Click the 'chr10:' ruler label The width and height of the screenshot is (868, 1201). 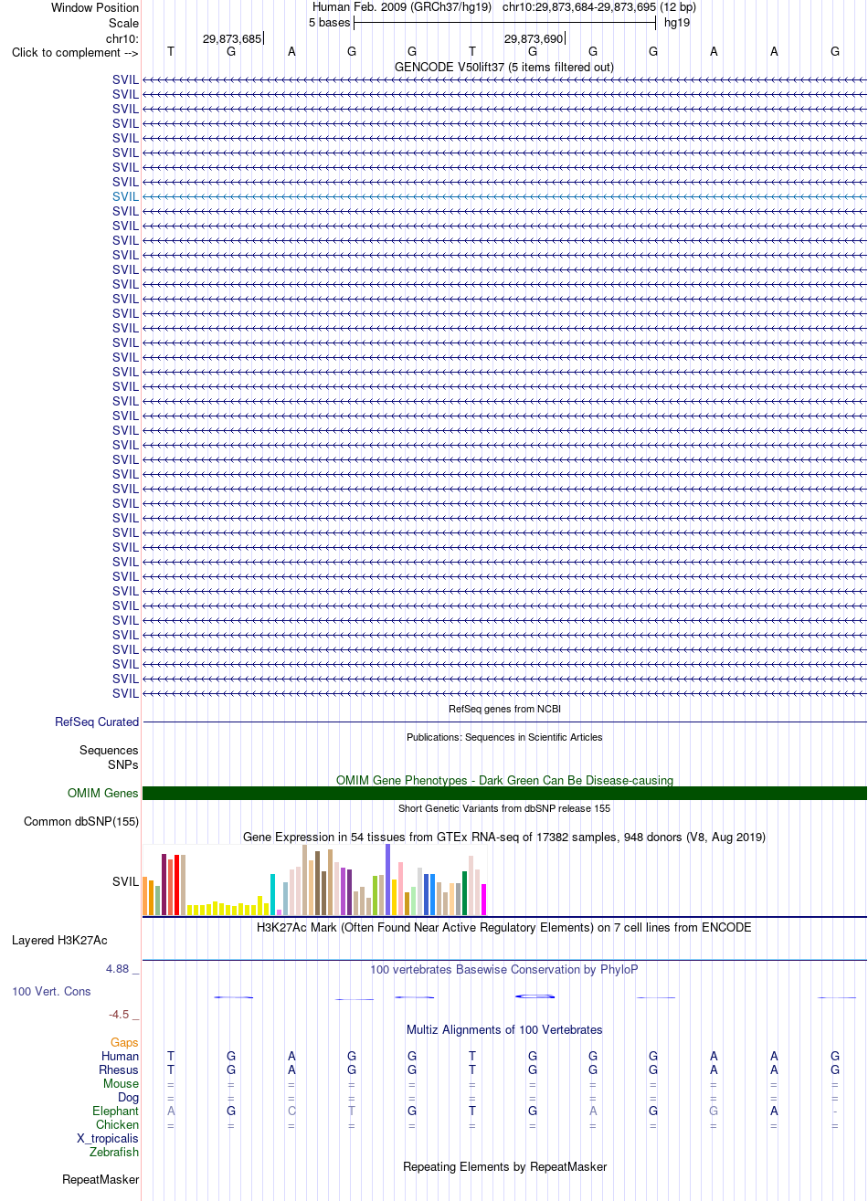pos(122,38)
